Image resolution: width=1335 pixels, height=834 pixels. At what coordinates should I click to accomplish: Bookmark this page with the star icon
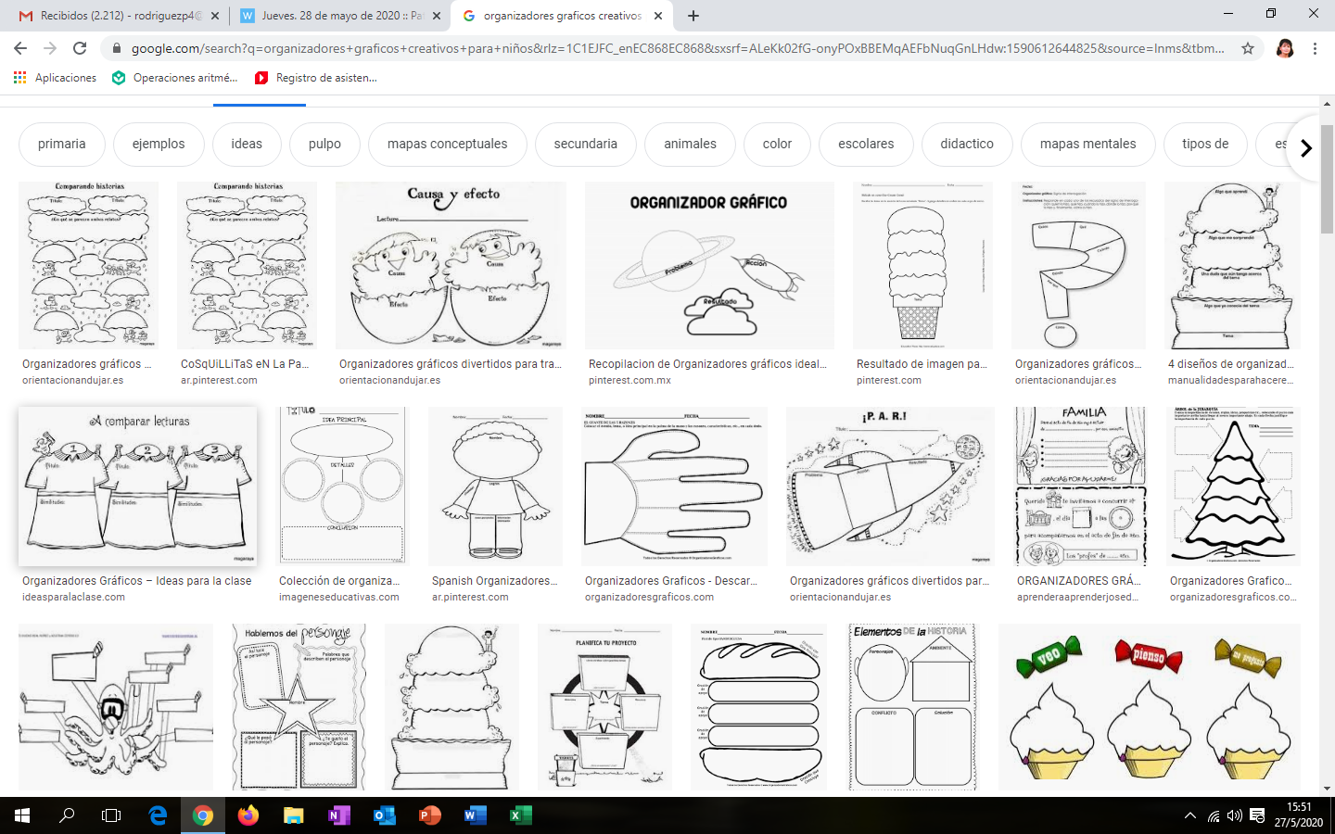1248,48
